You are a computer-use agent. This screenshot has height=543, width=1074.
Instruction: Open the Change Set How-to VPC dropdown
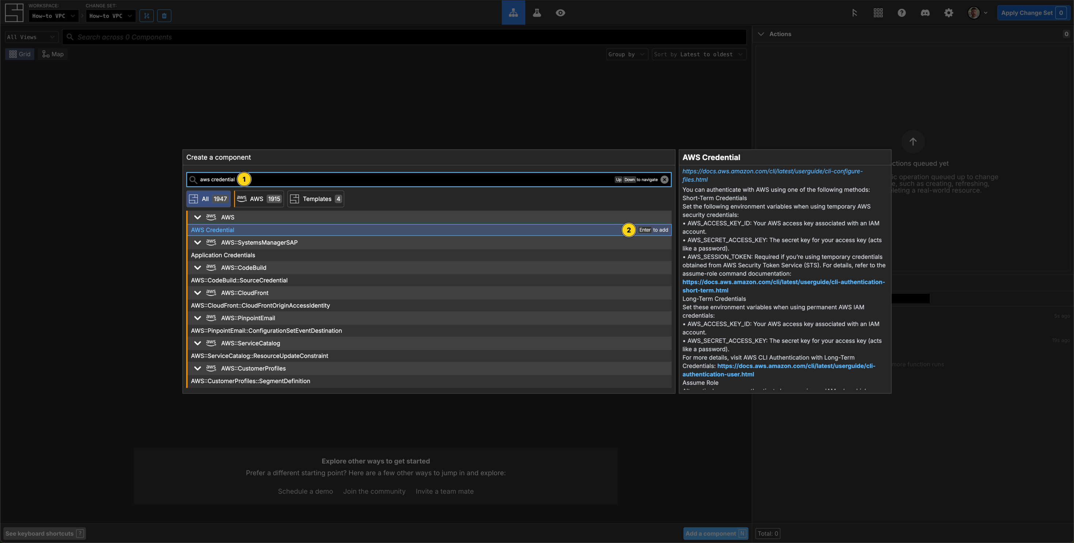tap(110, 16)
